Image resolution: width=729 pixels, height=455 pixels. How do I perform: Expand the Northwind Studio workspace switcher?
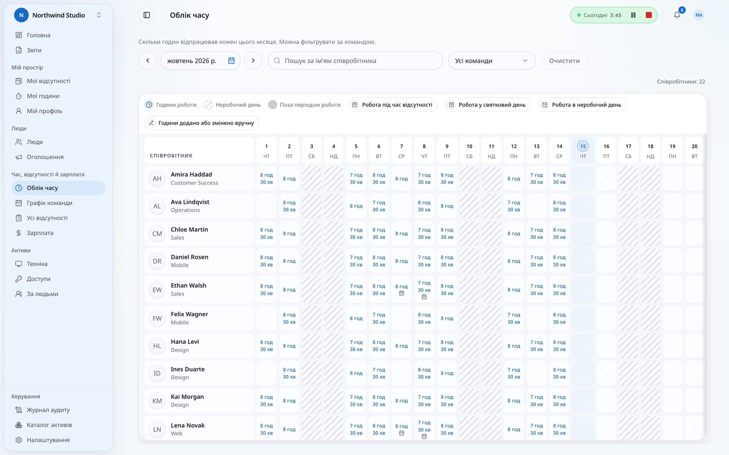pos(58,15)
